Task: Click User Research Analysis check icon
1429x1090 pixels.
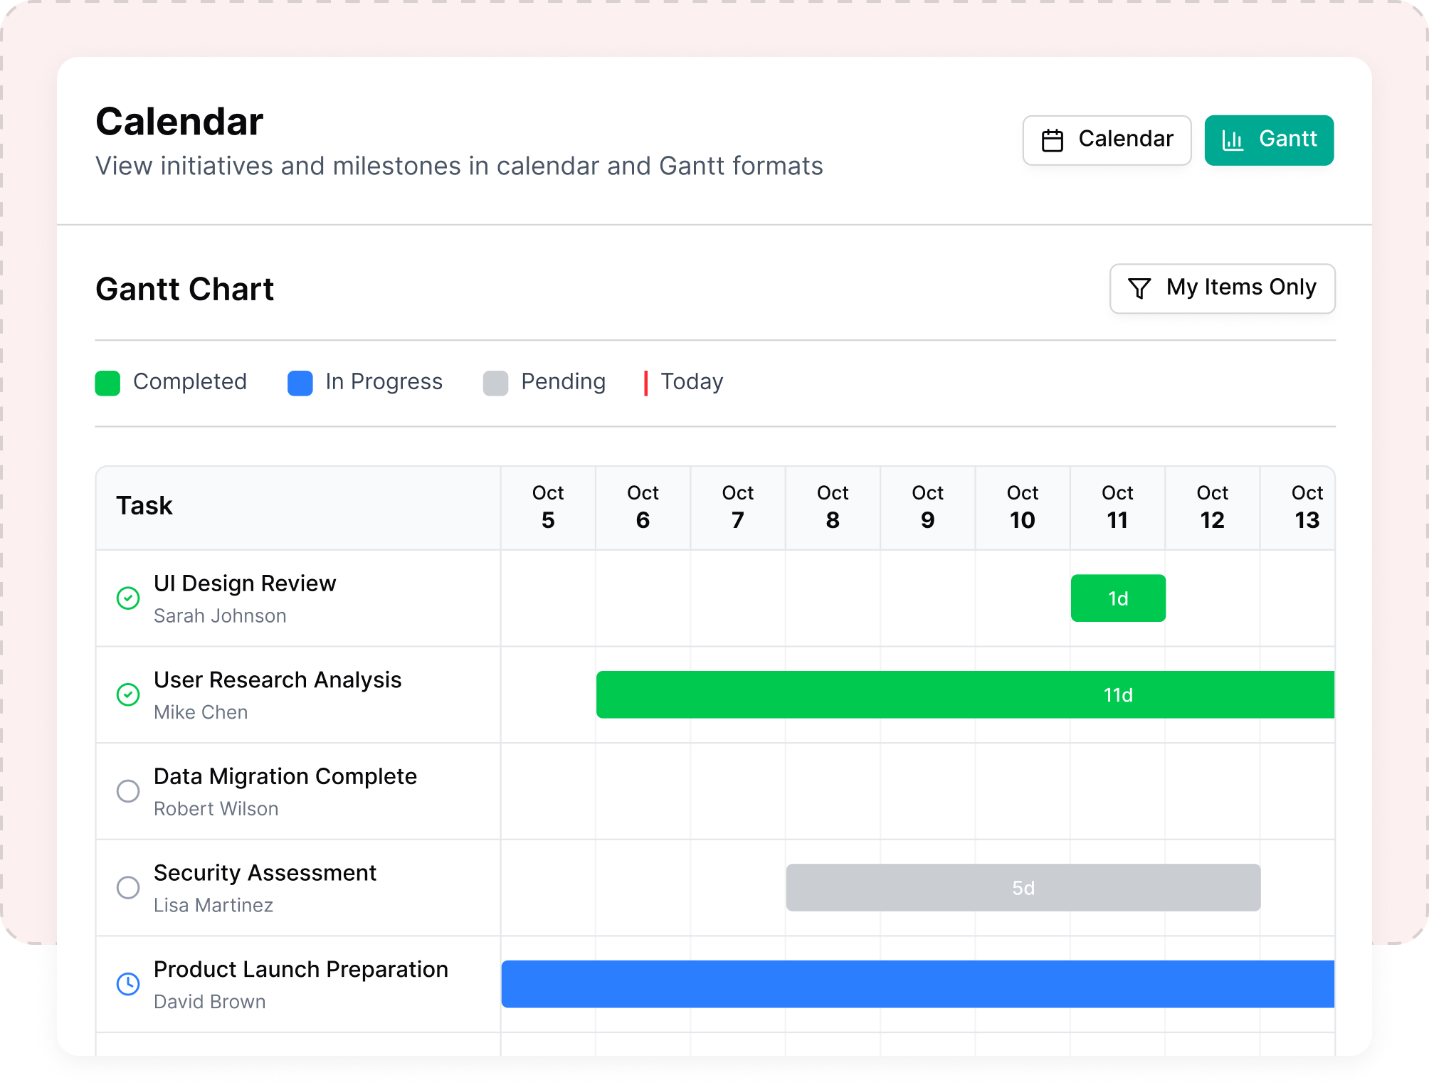Action: [x=128, y=694]
